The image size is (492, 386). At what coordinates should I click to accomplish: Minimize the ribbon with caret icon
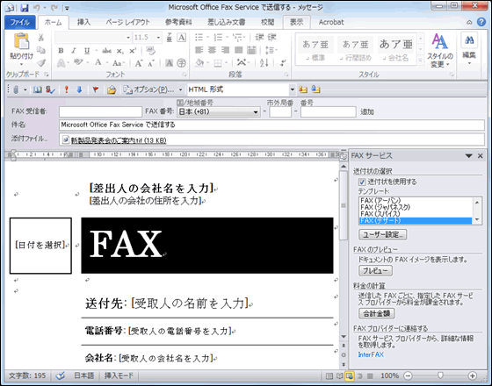[x=469, y=22]
